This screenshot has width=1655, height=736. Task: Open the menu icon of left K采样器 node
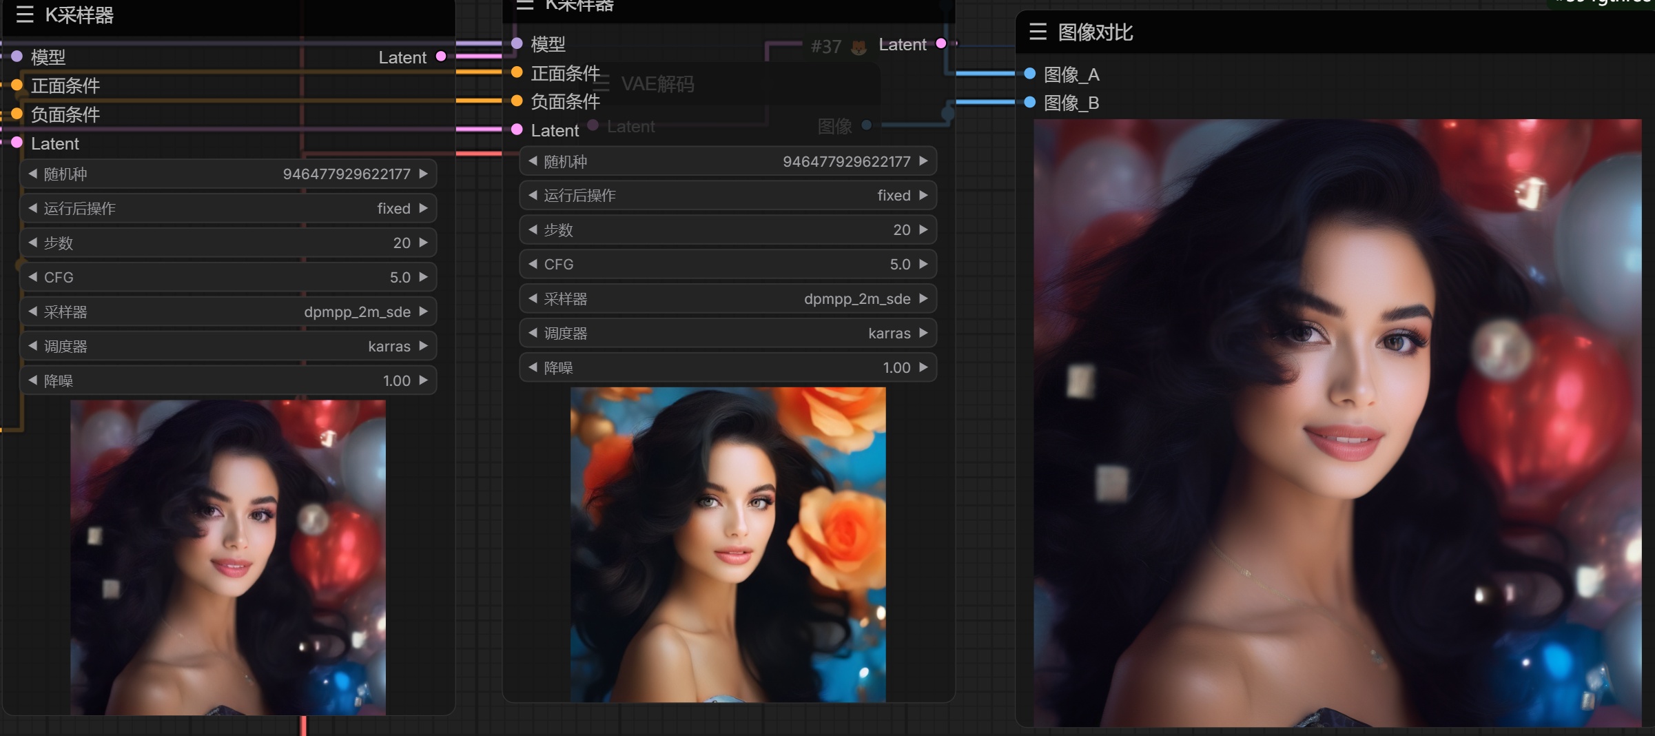pyautogui.click(x=25, y=14)
